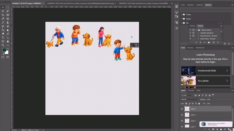Open the layer filter Kind dropdown
The height and width of the screenshot is (131, 234).
(x=187, y=95)
